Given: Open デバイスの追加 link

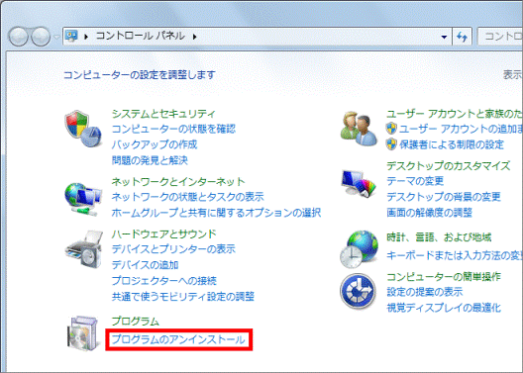Looking at the screenshot, I should [145, 265].
